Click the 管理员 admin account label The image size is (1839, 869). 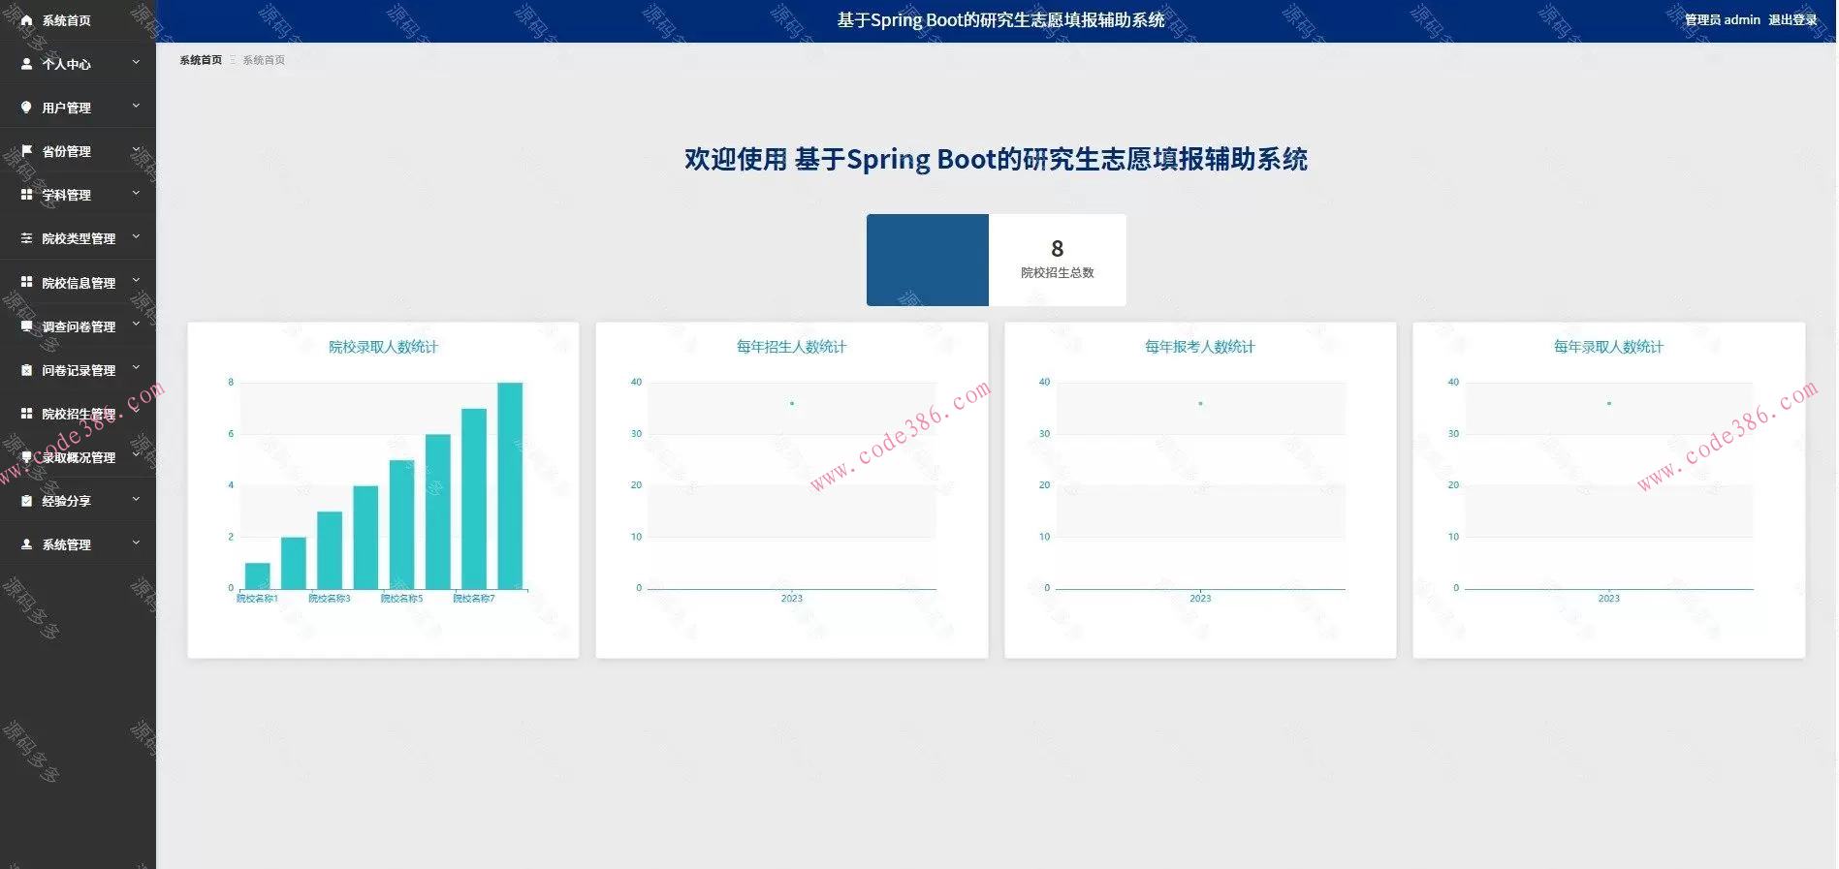1722,19
